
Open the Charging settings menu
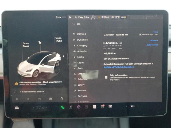click(80, 46)
